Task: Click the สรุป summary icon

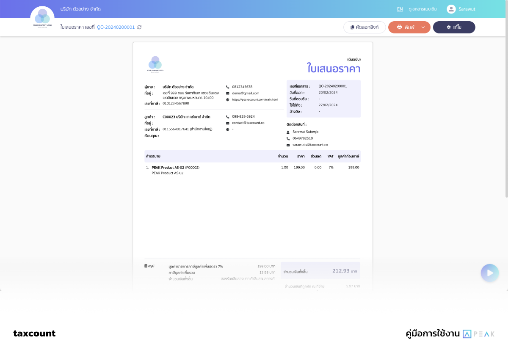Action: click(146, 266)
